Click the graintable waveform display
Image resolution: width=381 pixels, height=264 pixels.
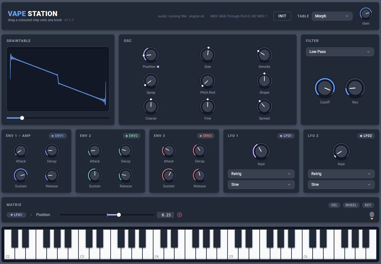(58, 79)
